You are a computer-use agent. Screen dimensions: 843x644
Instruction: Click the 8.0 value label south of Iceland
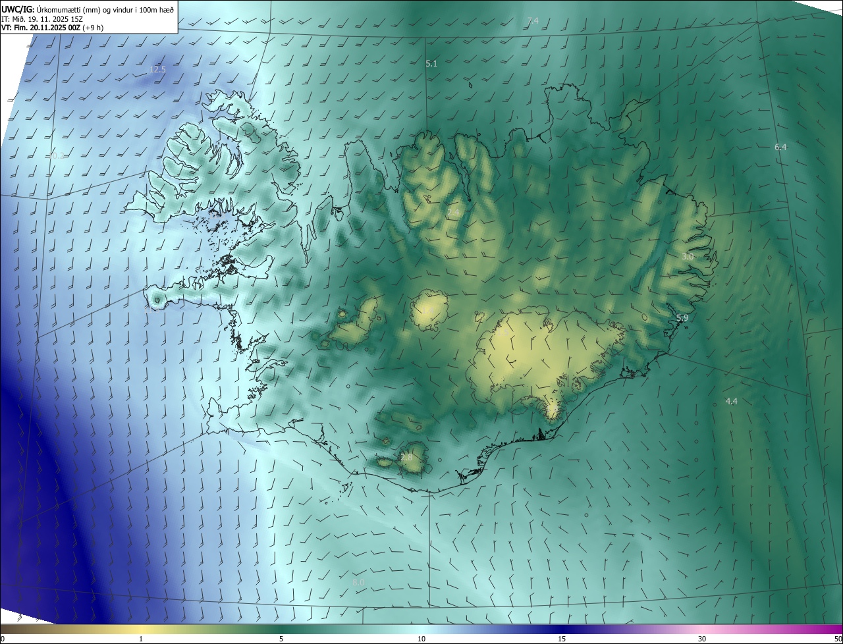[x=358, y=582]
